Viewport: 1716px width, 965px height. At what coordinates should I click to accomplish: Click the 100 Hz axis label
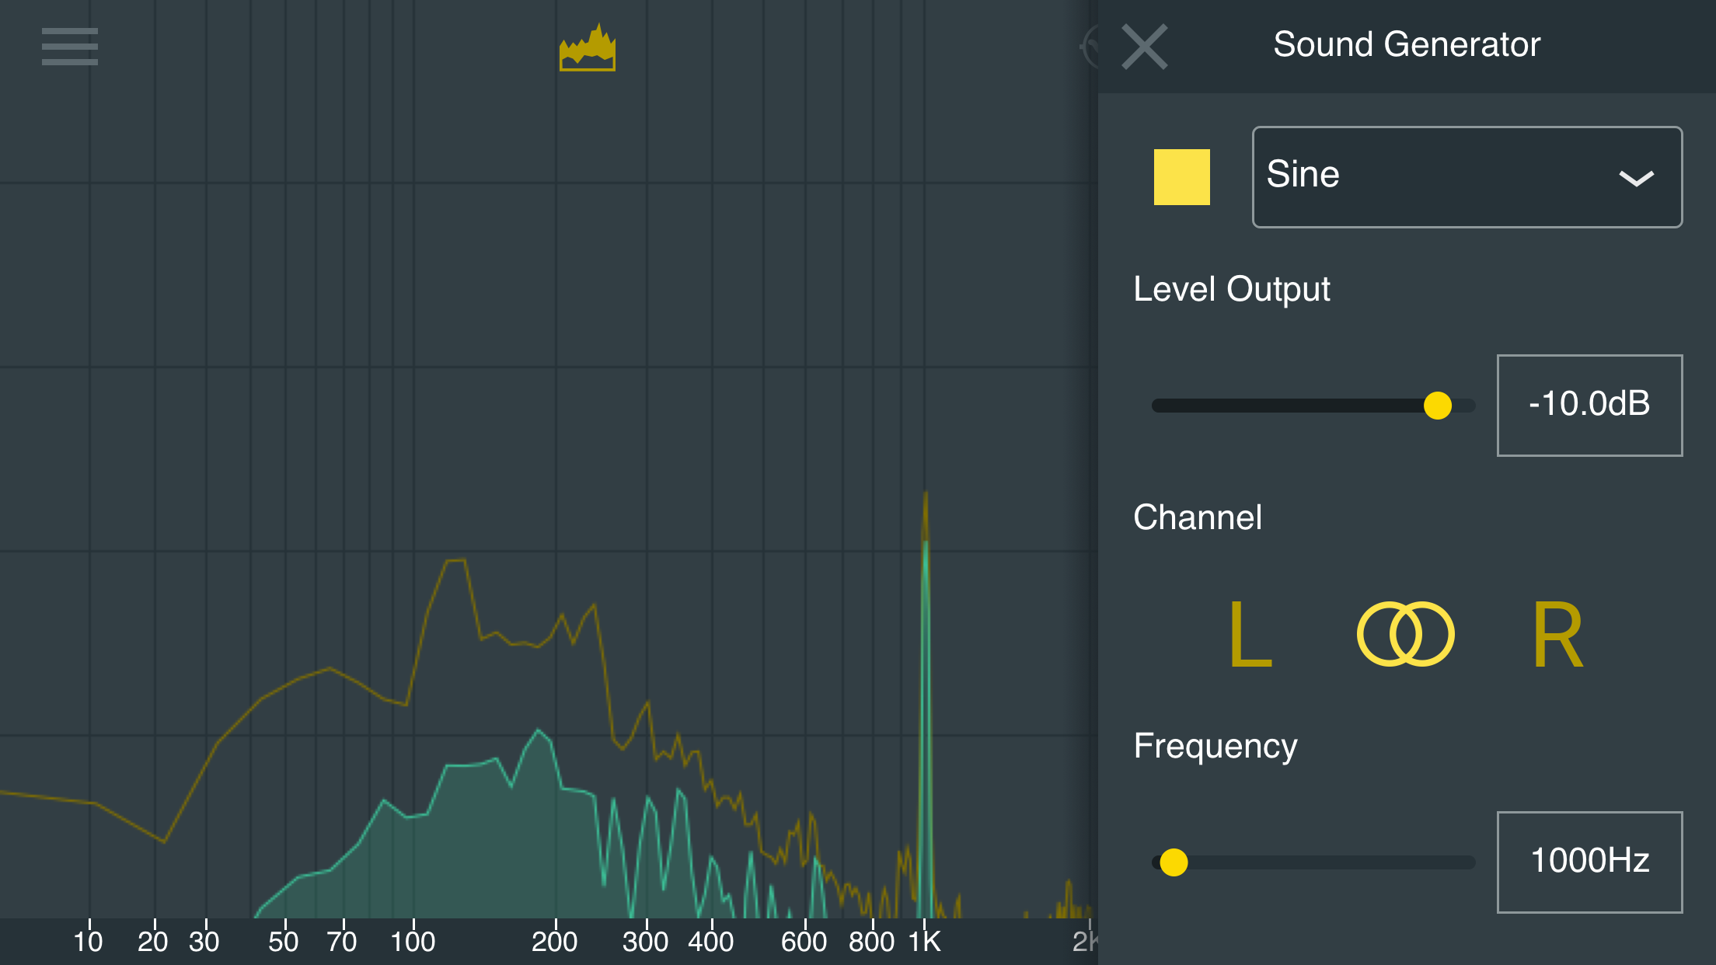[x=413, y=942]
